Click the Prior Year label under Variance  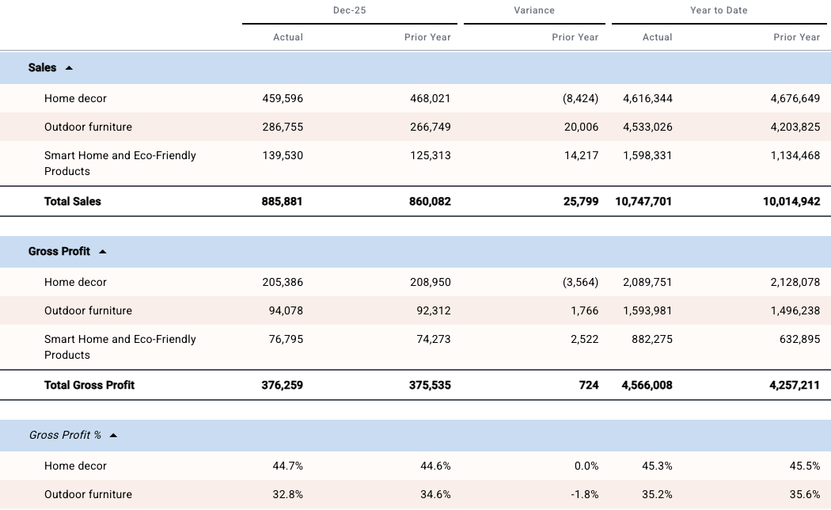(576, 37)
